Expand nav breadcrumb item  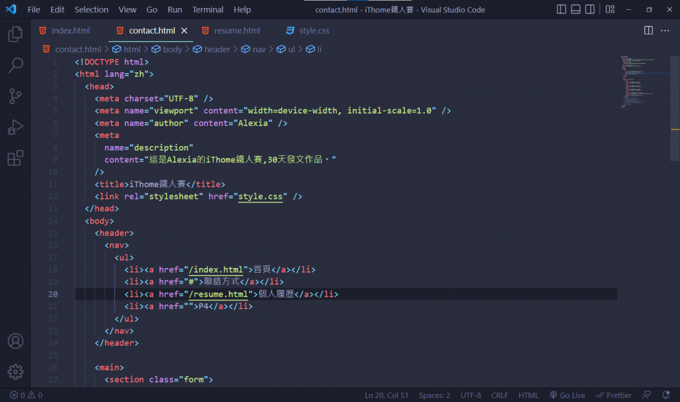pos(253,49)
